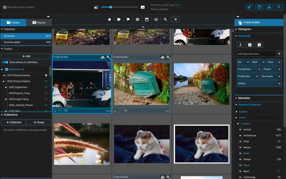Find people in P1006195.RW2 thumbnail header
286x179 pixels.
(x=162, y=57)
